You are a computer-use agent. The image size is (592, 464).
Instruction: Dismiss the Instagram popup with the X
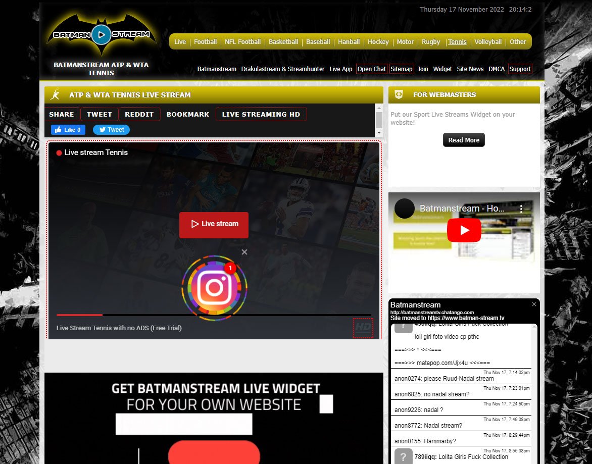coord(244,252)
